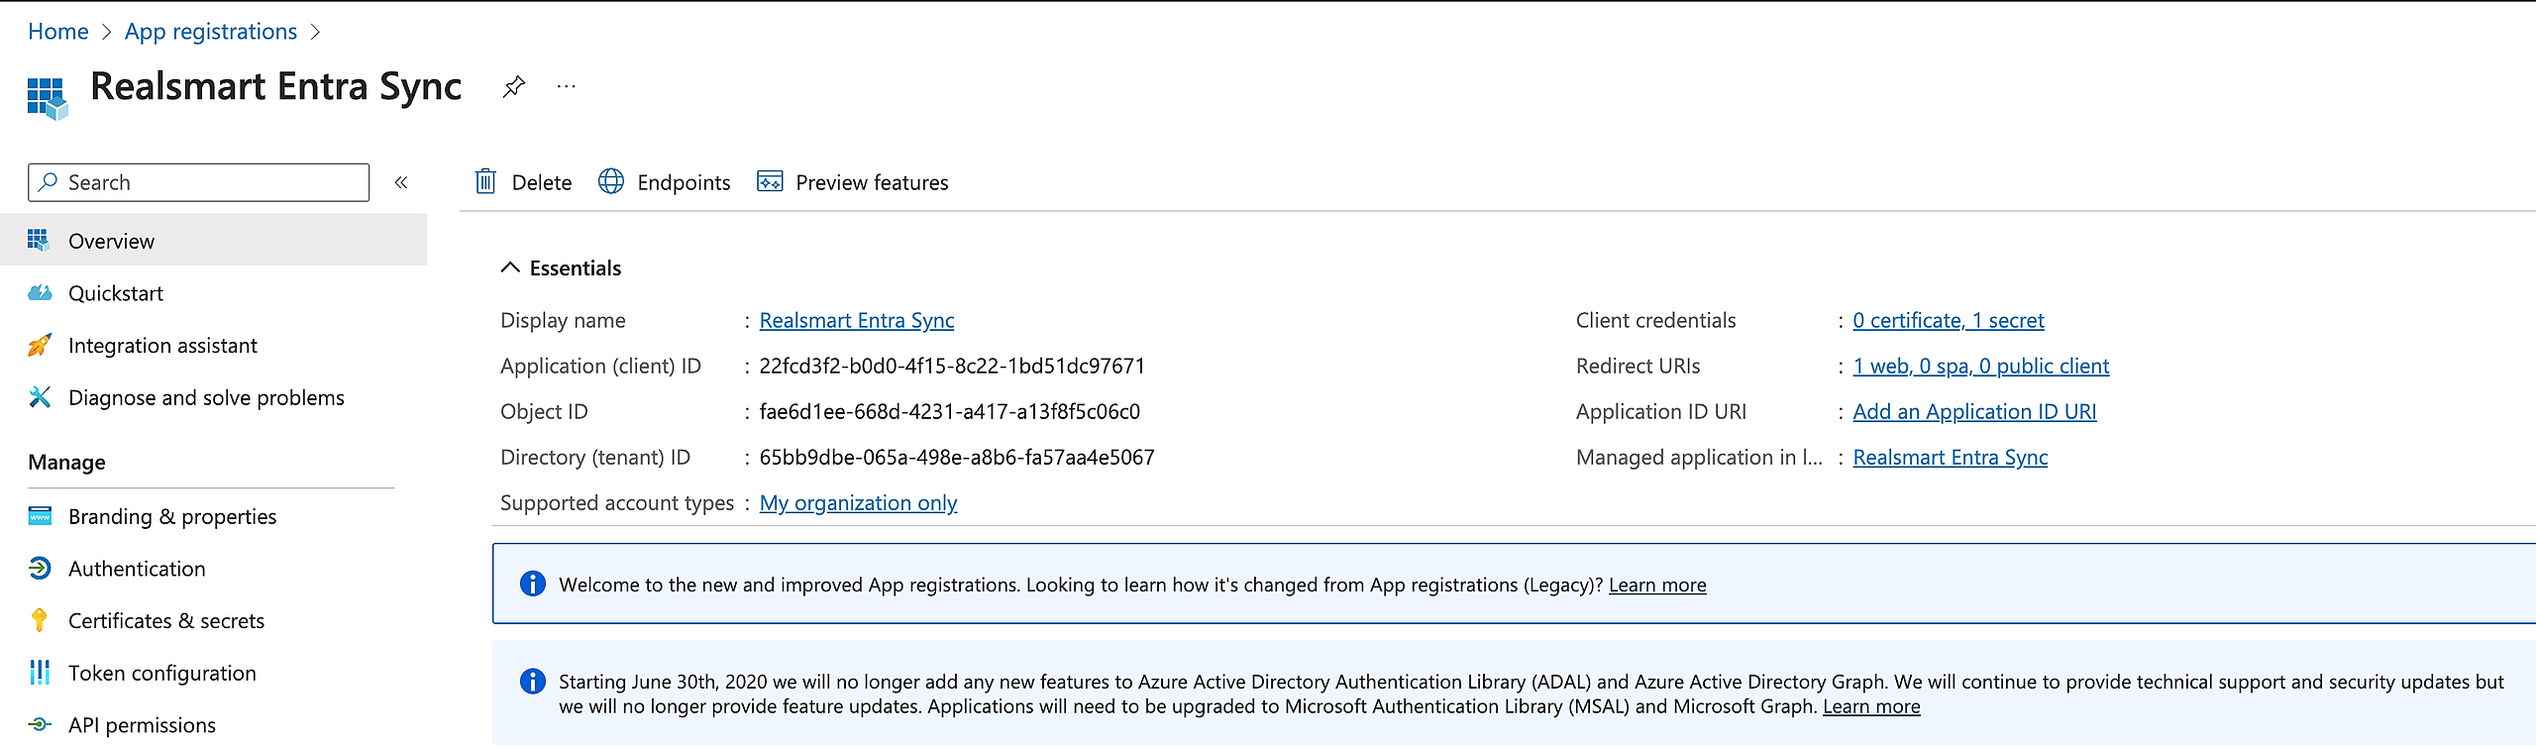This screenshot has height=748, width=2536.
Task: Launch Integration assistant rocket icon
Action: pos(40,346)
